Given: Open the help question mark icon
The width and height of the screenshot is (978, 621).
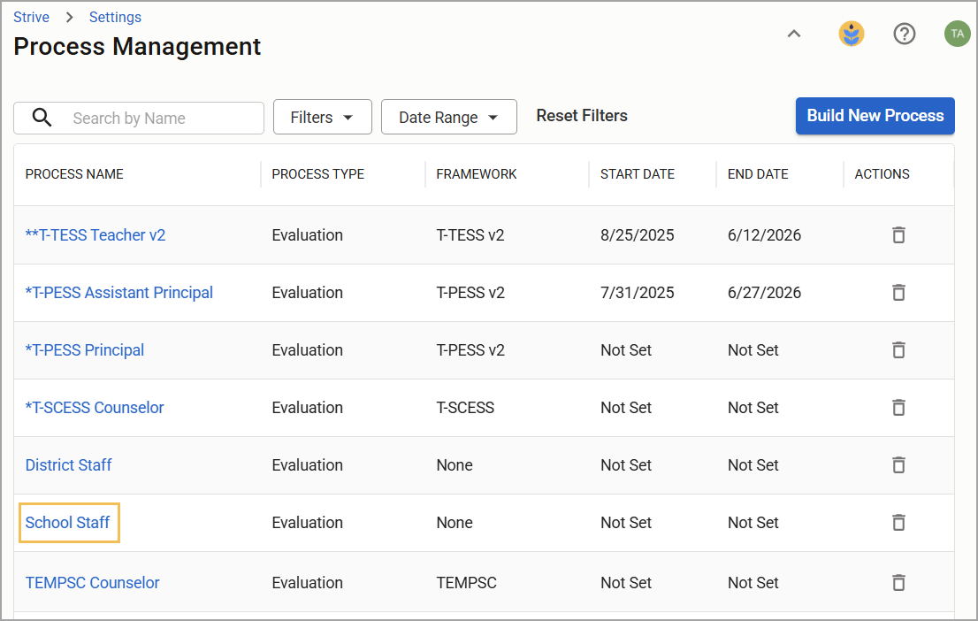Looking at the screenshot, I should [x=904, y=34].
